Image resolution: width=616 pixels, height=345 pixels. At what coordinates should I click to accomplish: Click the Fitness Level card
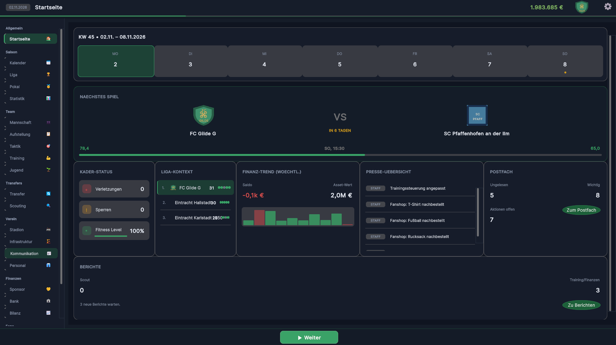click(114, 231)
